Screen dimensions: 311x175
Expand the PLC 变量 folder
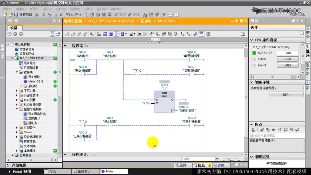click(x=17, y=100)
